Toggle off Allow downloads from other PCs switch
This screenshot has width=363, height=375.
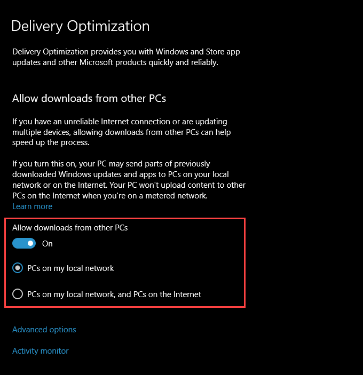24,243
